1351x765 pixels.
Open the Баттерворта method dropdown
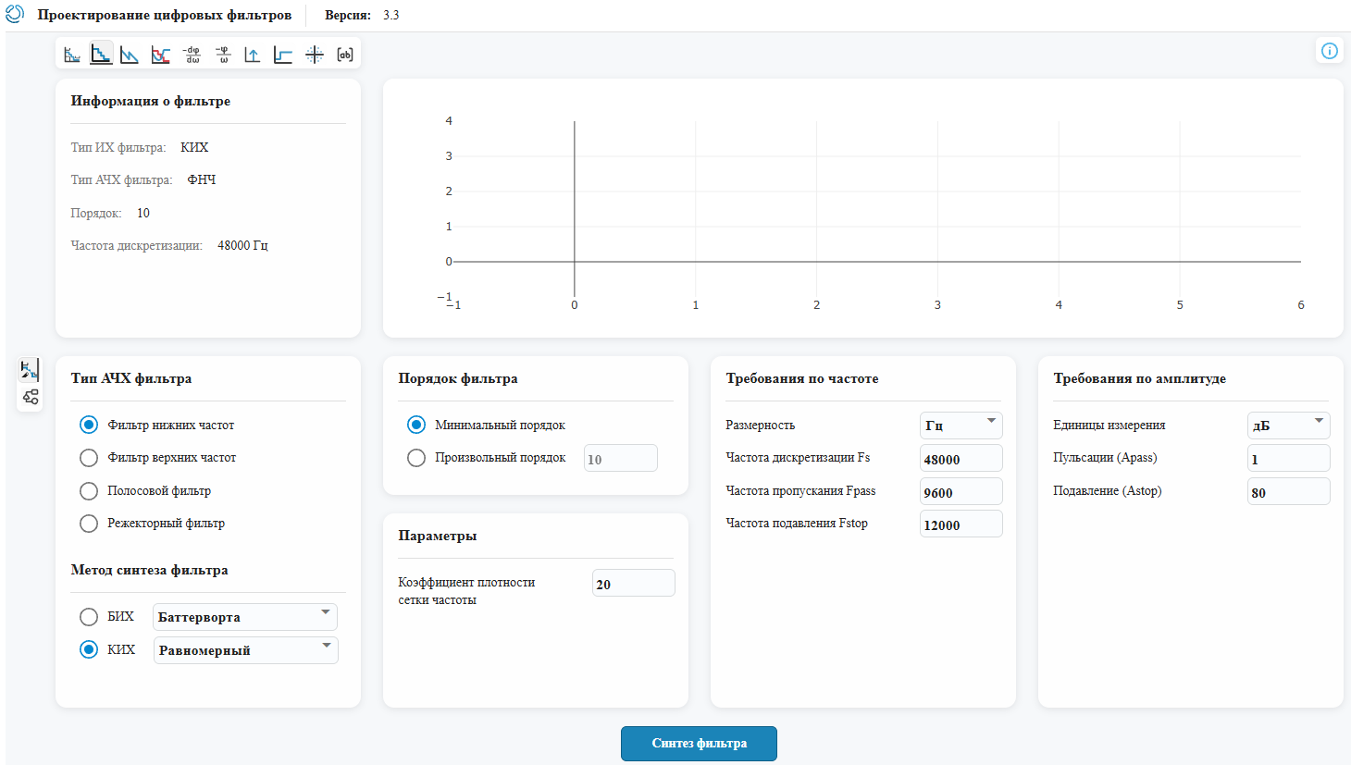click(245, 617)
